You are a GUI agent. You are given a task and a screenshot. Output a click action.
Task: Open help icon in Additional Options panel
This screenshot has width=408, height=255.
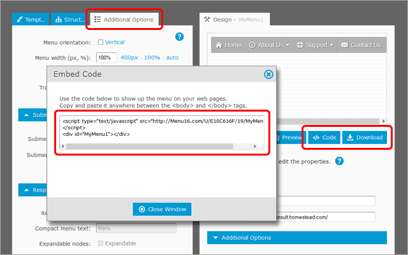coord(179,37)
